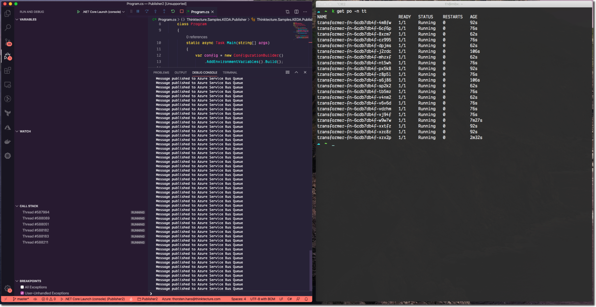
Task: Open the Extensions view
Action: [x=8, y=70]
